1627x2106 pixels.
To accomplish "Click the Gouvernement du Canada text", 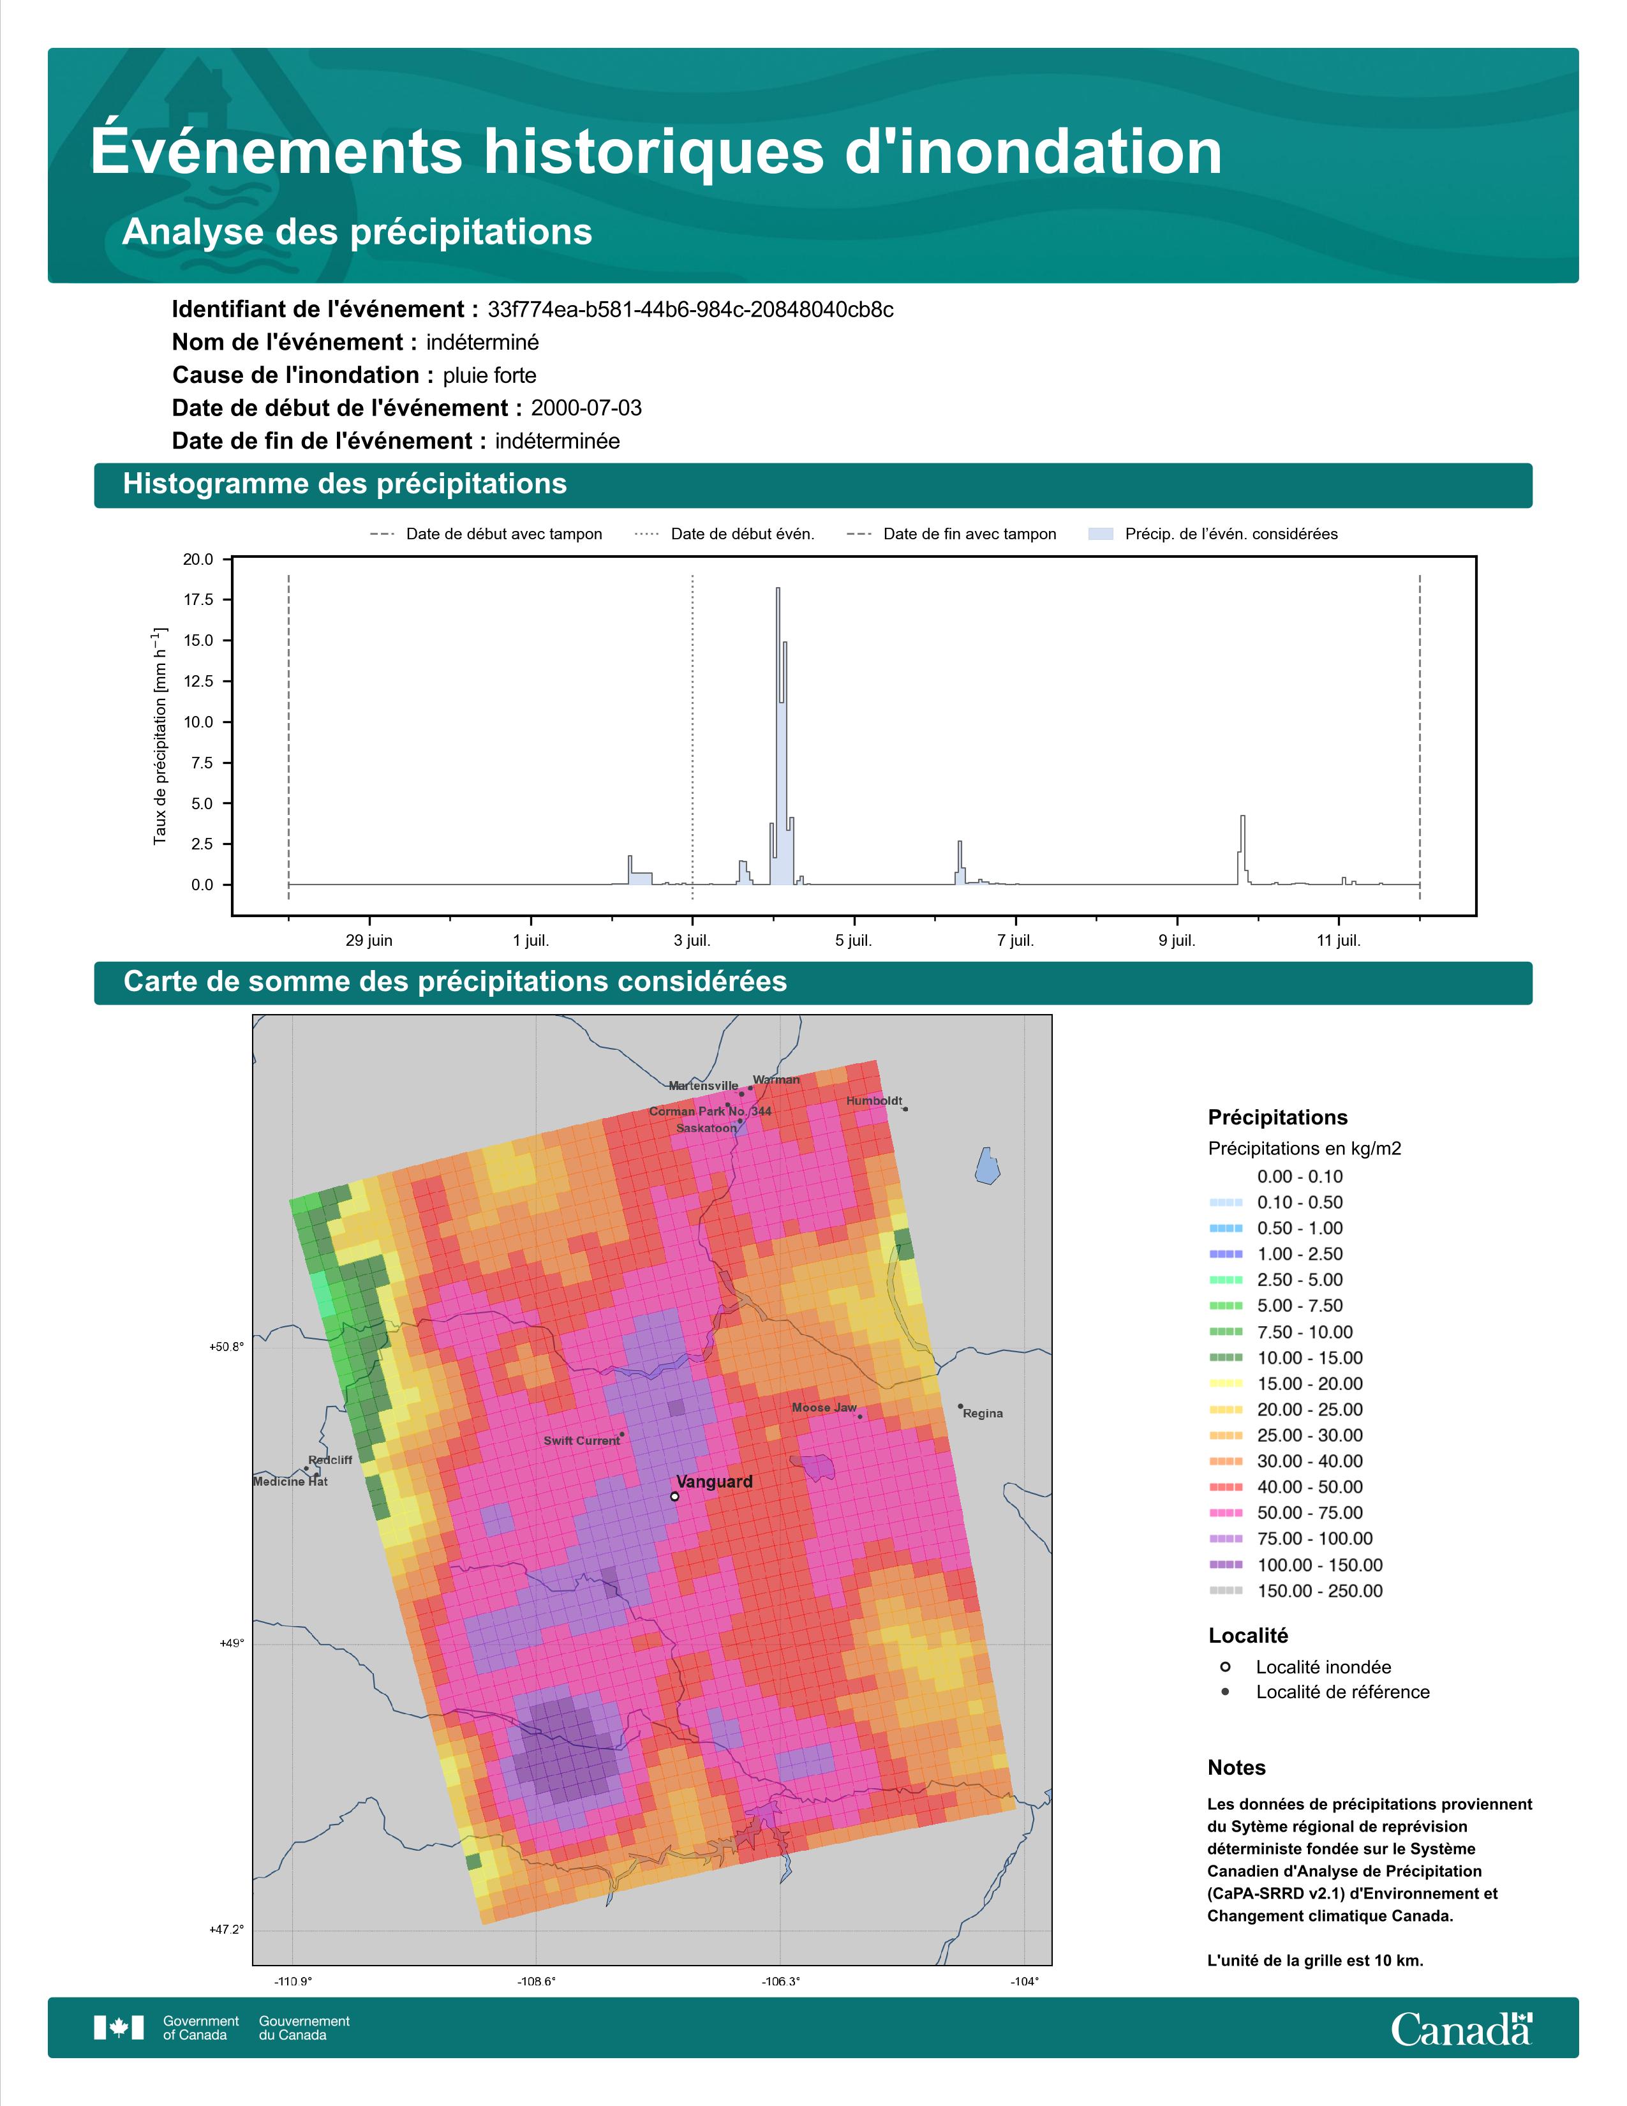I will 304,2028.
